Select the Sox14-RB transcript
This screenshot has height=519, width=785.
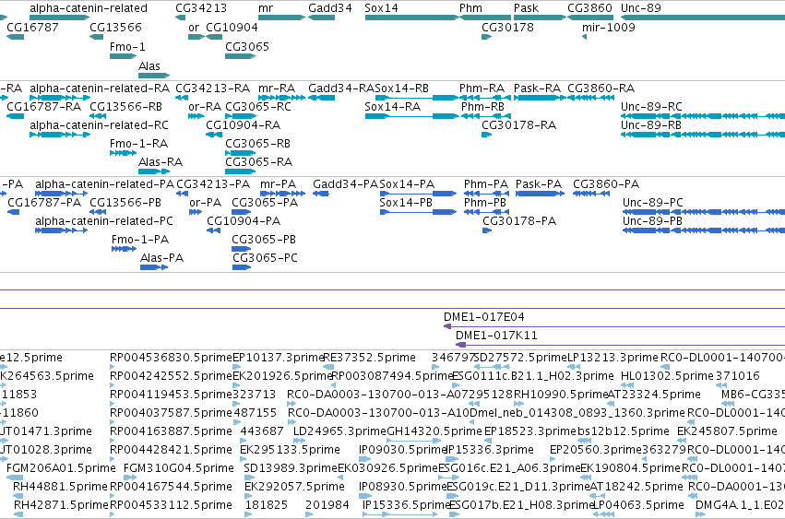(417, 98)
